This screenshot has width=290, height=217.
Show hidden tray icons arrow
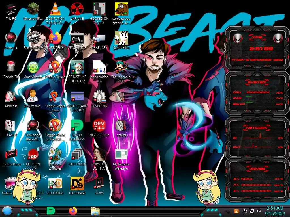click(227, 211)
